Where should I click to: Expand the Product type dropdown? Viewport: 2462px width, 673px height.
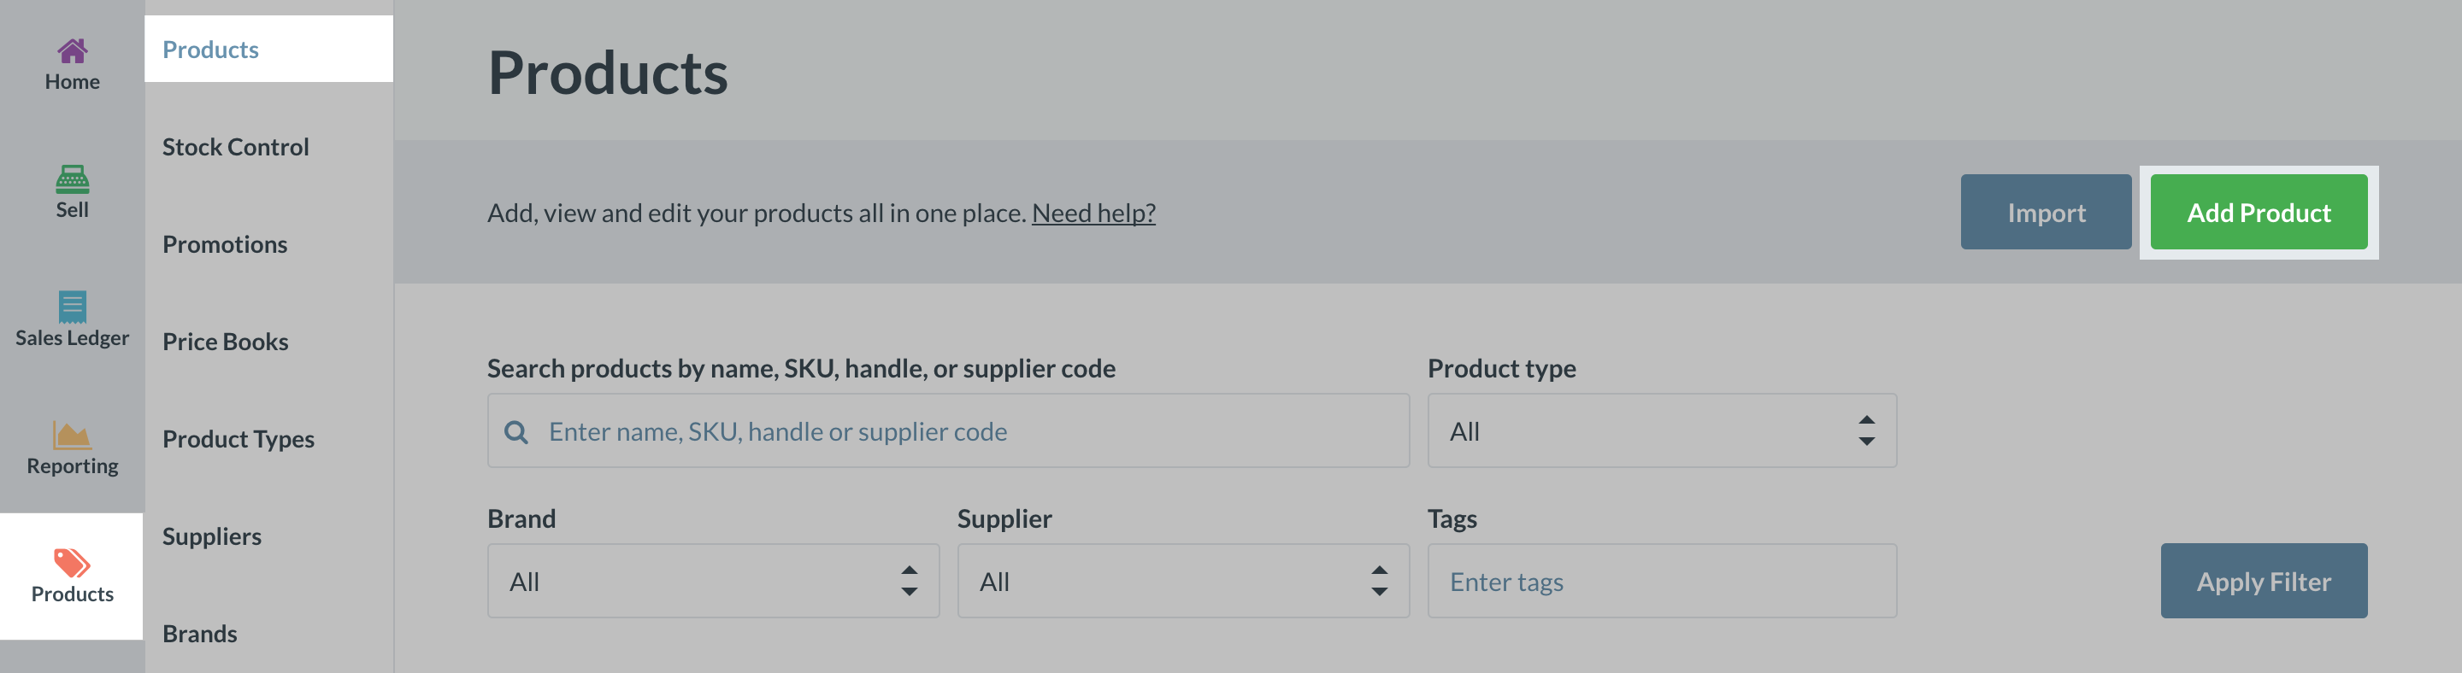[x=1661, y=431]
